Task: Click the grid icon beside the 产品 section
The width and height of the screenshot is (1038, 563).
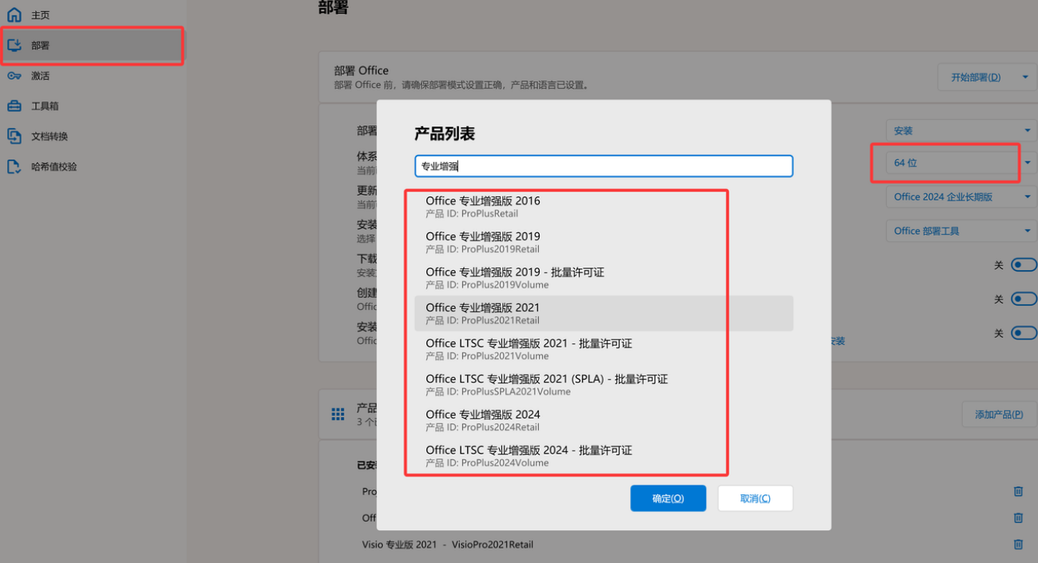Action: click(x=338, y=414)
